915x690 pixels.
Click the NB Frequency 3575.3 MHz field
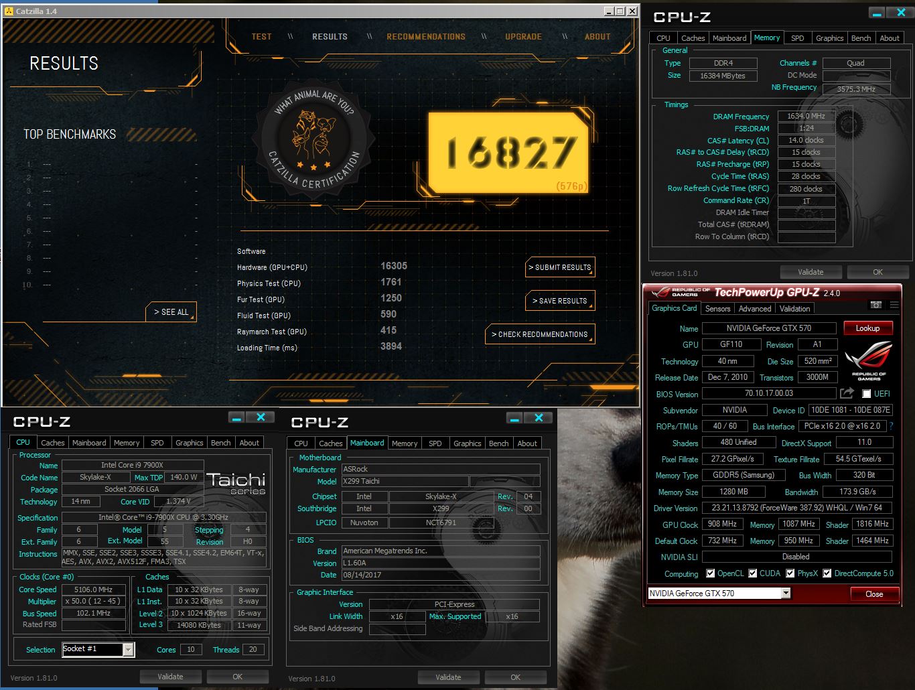tap(856, 88)
